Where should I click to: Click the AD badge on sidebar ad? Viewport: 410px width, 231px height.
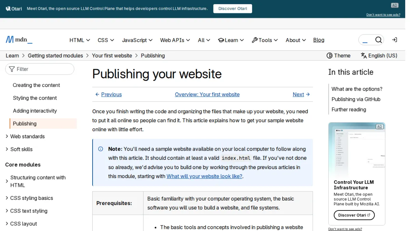(379, 127)
